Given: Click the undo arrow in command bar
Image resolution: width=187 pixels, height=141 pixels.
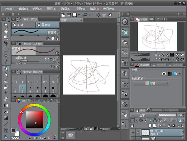Looking at the screenshot, I should tap(85, 15).
